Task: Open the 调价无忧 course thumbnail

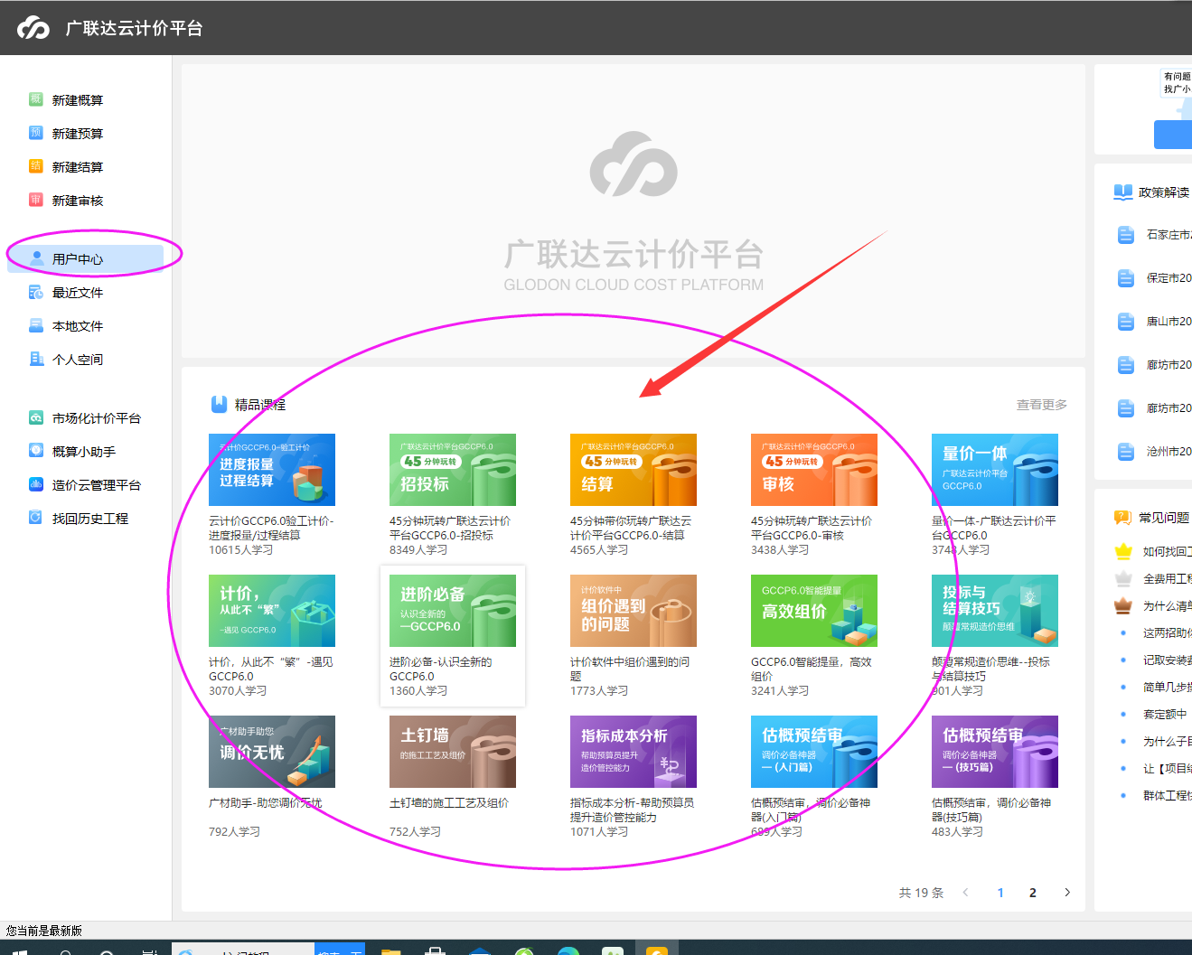Action: coord(272,752)
